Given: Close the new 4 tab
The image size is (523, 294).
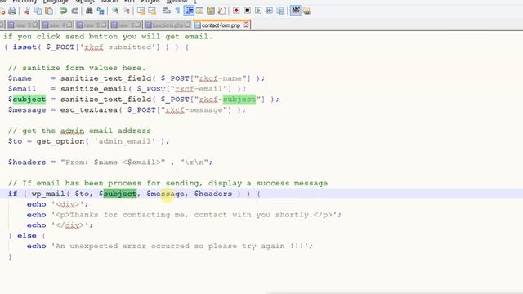Looking at the screenshot, I should [x=69, y=25].
